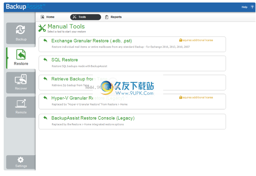The image size is (256, 176).
Task: Click lock icon on Hyper-V Granular Restore card
Action: point(181,97)
